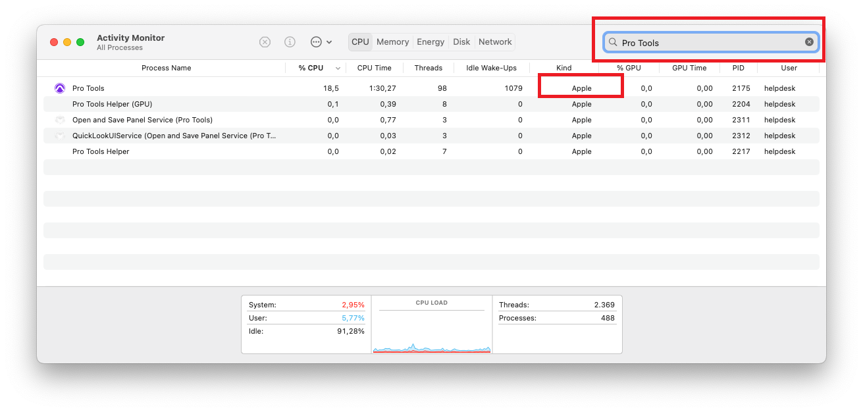Click the PID 2175 cell
This screenshot has height=412, width=863.
741,88
